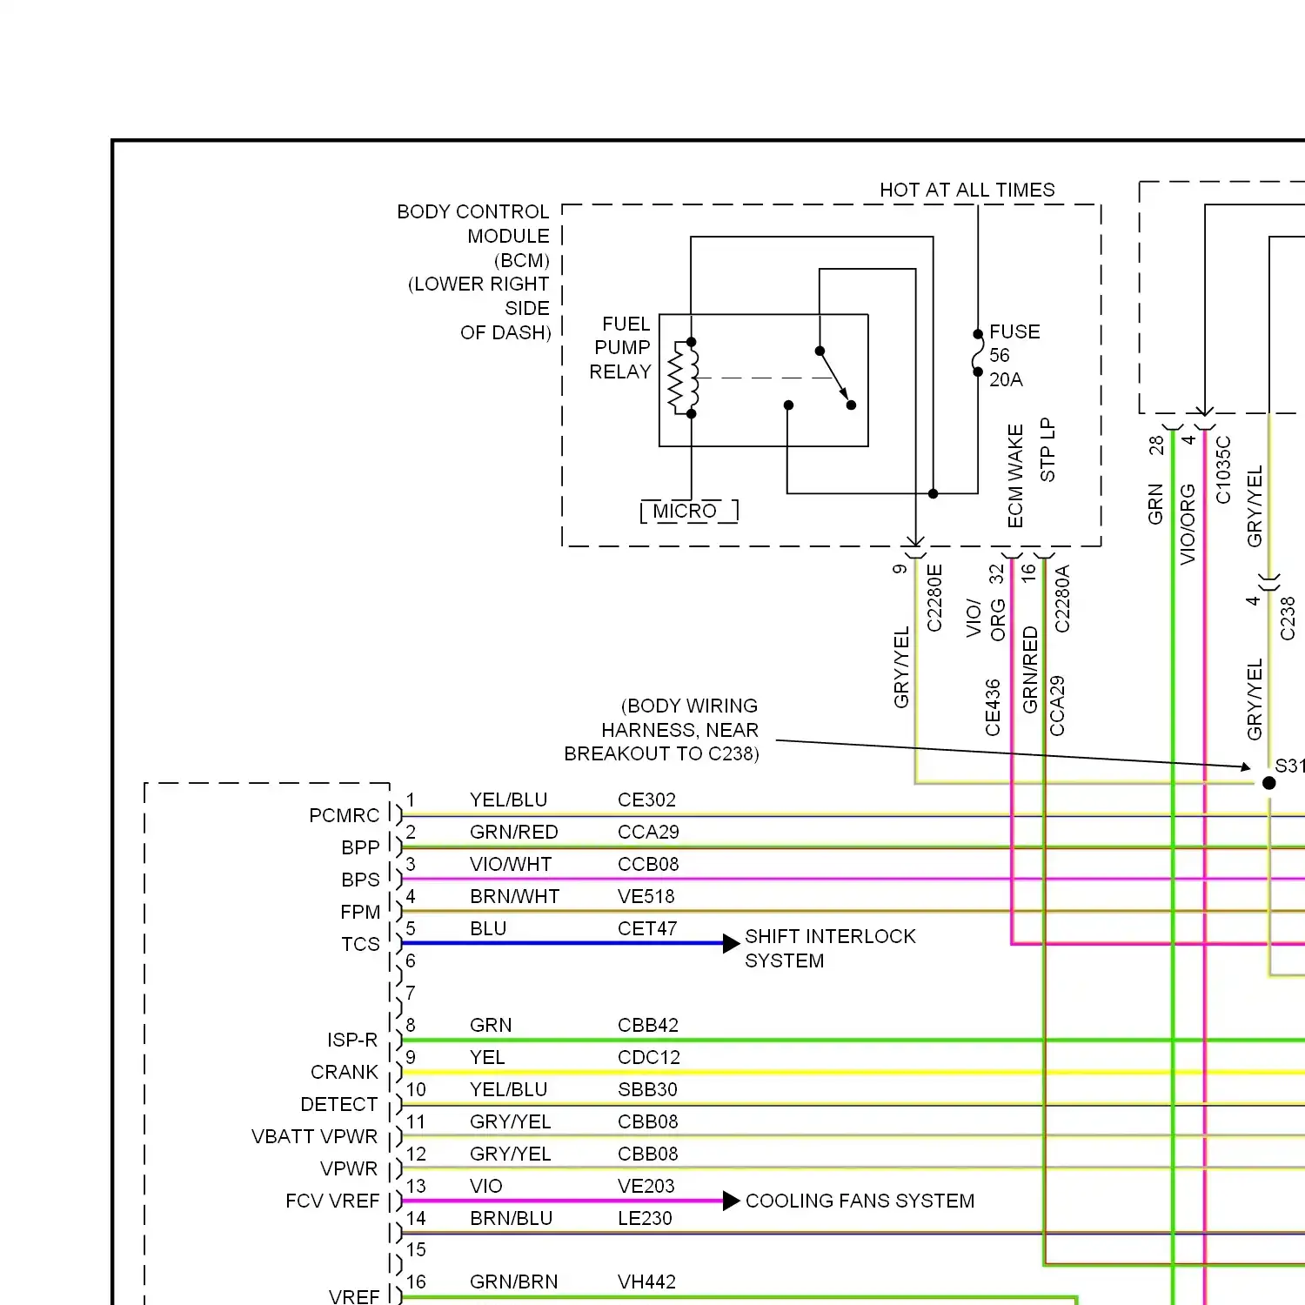Click the HOT AT ALL TIMES label
1305x1305 pixels.
967,190
